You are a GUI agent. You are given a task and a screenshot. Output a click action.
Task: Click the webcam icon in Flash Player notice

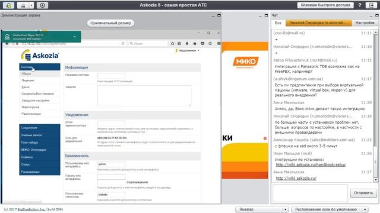7,37
